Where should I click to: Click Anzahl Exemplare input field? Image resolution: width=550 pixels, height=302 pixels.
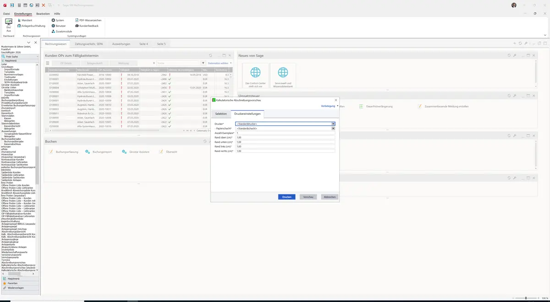point(285,133)
